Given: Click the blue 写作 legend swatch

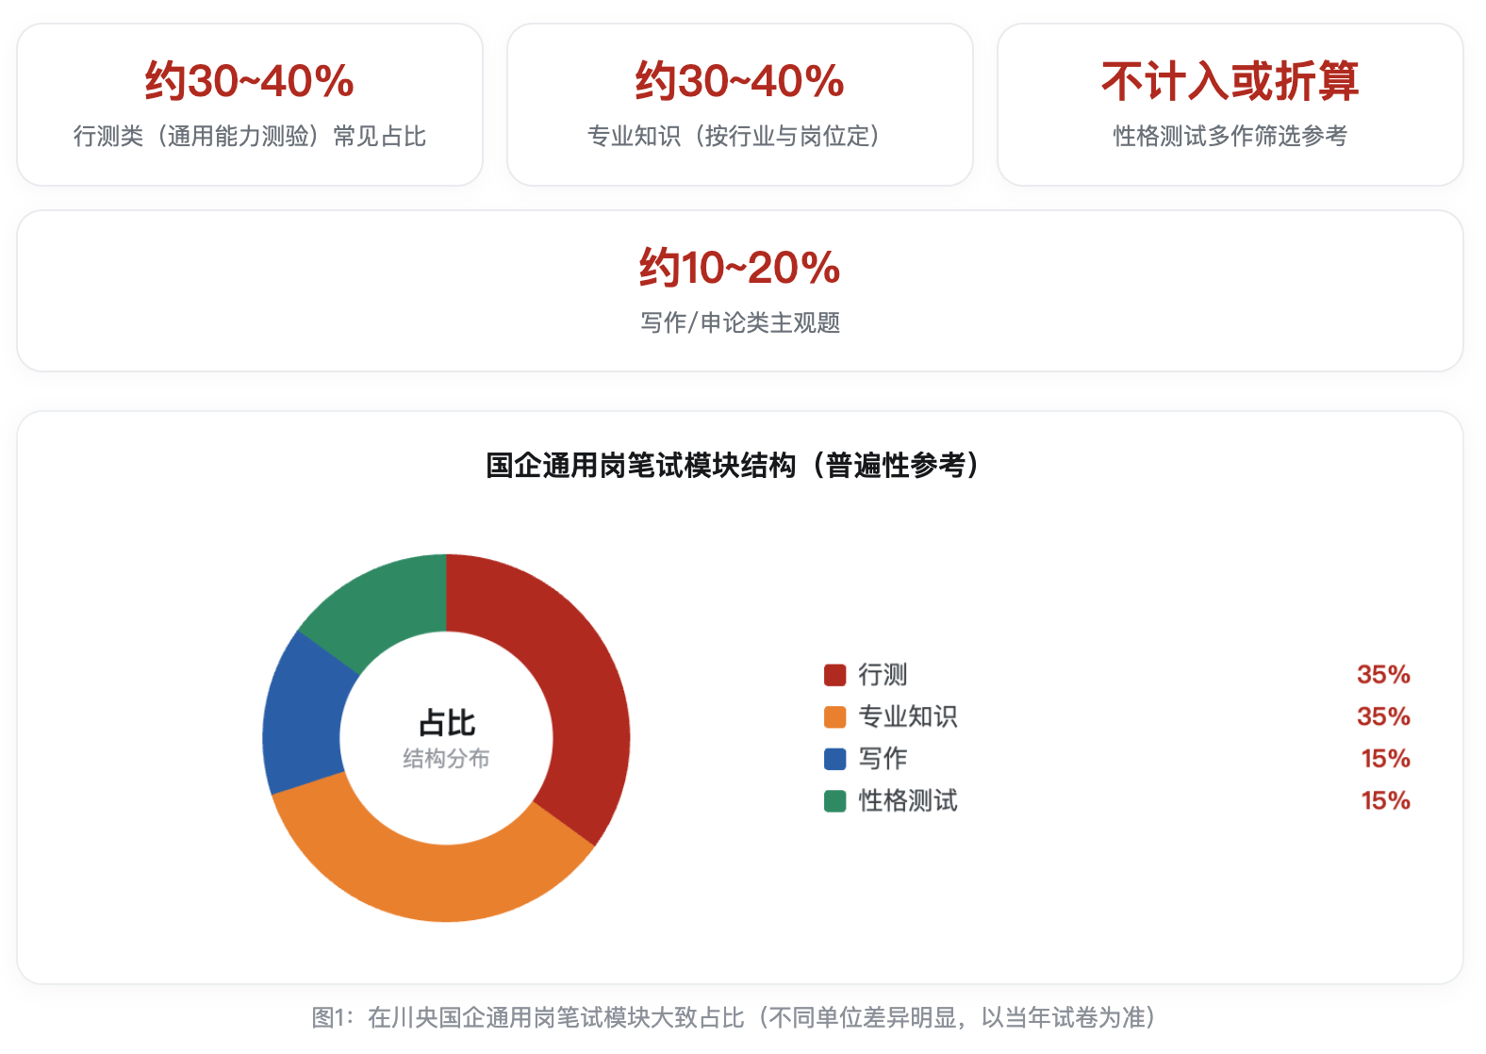Looking at the screenshot, I should pyautogui.click(x=834, y=759).
